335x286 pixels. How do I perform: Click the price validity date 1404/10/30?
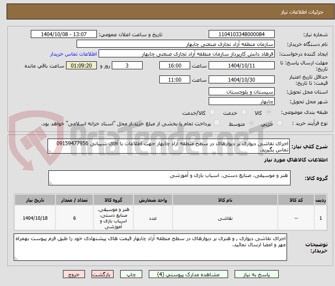click(x=241, y=79)
